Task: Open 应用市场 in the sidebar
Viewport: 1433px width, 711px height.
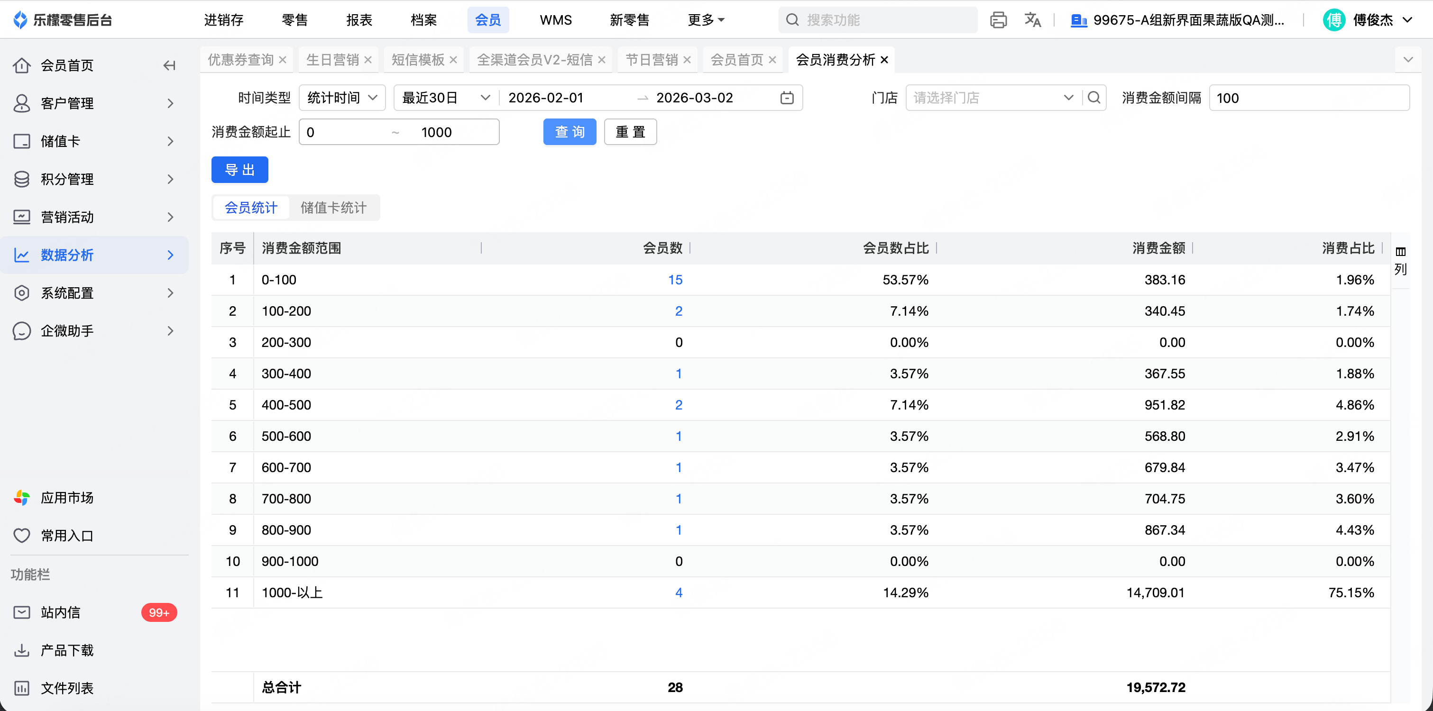Action: tap(67, 498)
